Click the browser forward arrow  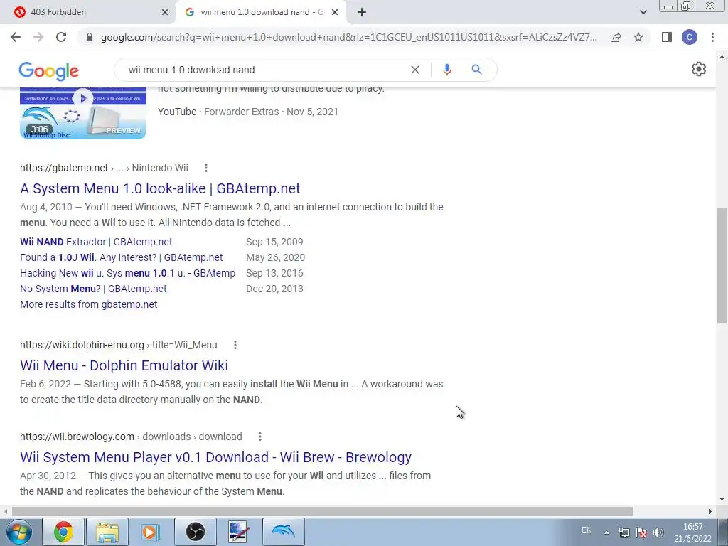[38, 37]
